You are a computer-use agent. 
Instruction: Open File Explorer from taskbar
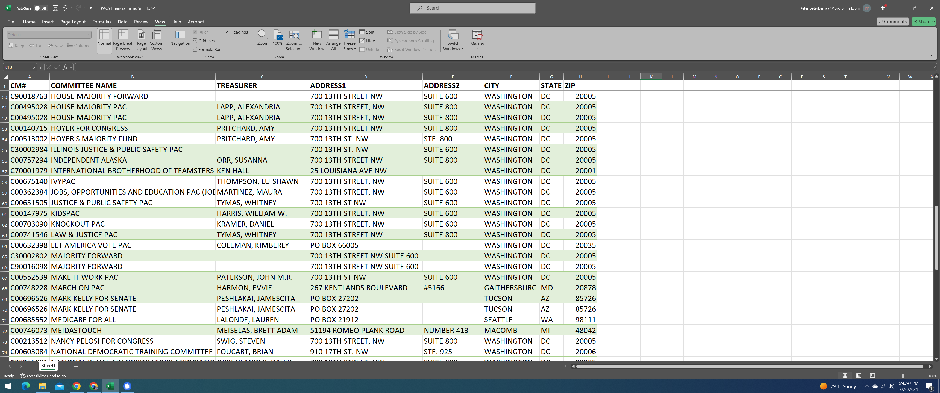pos(42,386)
